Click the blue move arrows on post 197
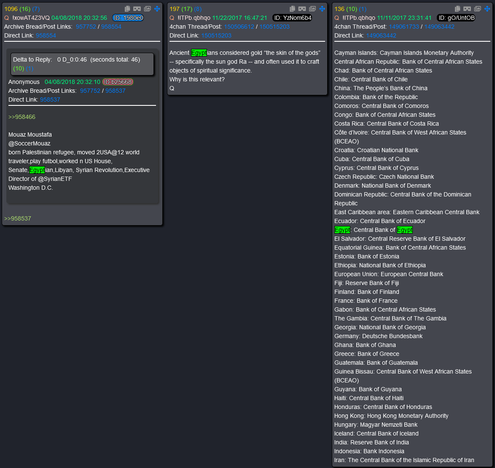Image resolution: width=495 pixels, height=468 pixels. [x=322, y=9]
